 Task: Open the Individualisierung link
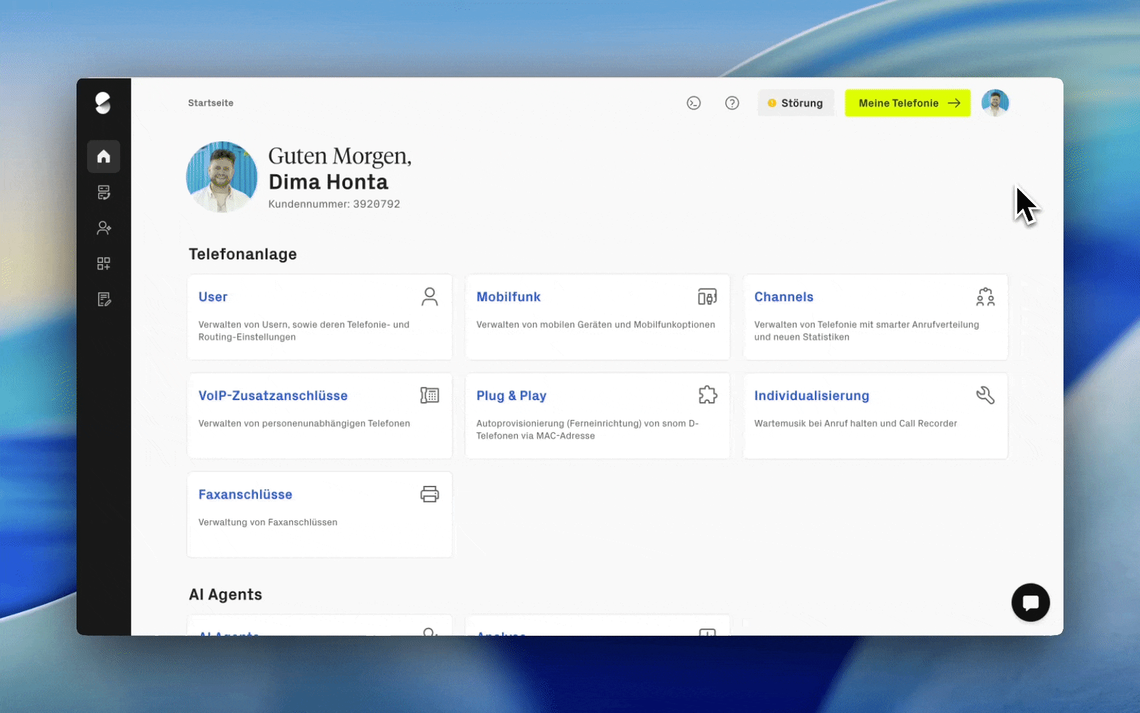[x=811, y=395]
